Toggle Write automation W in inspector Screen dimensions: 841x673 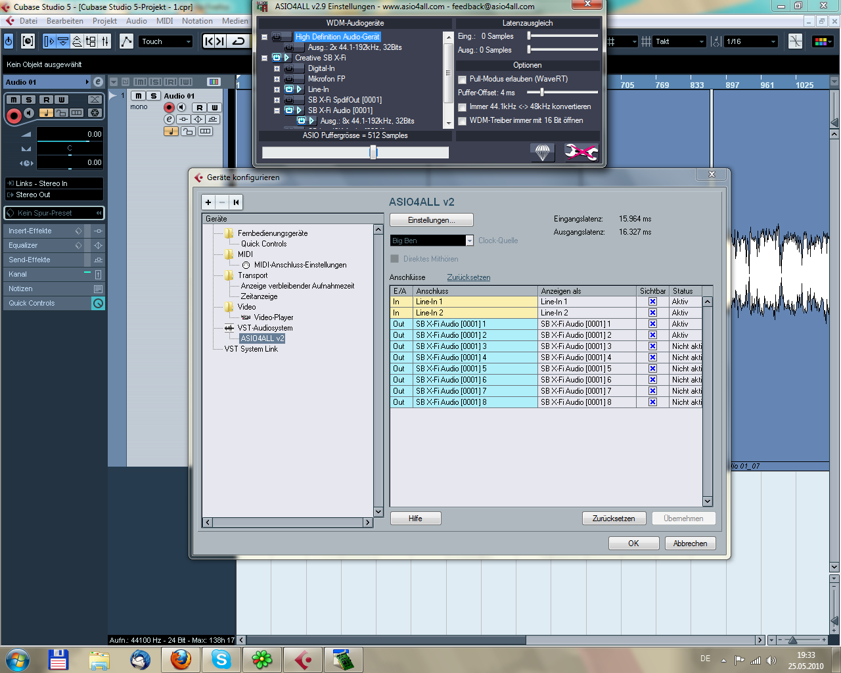pyautogui.click(x=61, y=99)
